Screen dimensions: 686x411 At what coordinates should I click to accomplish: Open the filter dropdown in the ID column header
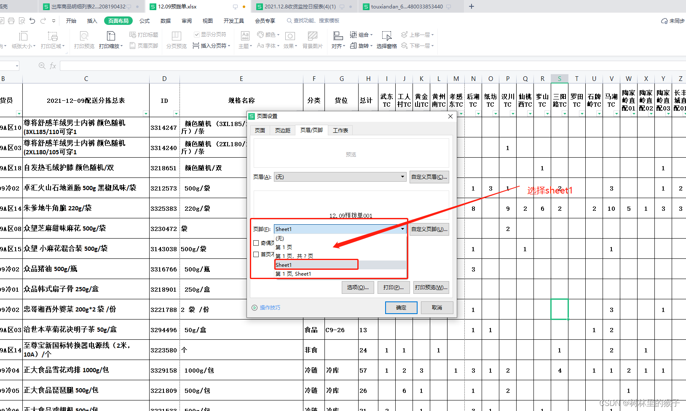point(176,113)
